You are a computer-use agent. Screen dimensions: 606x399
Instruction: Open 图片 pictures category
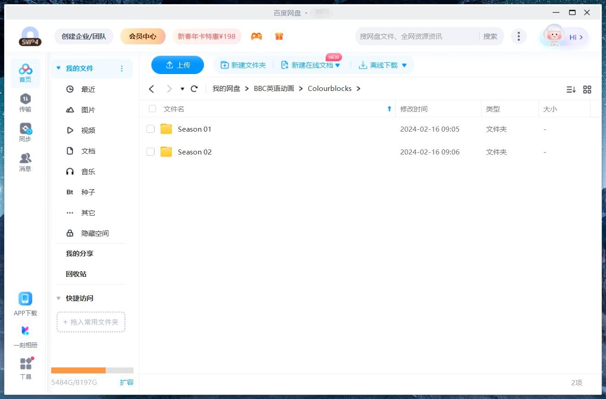pos(88,110)
